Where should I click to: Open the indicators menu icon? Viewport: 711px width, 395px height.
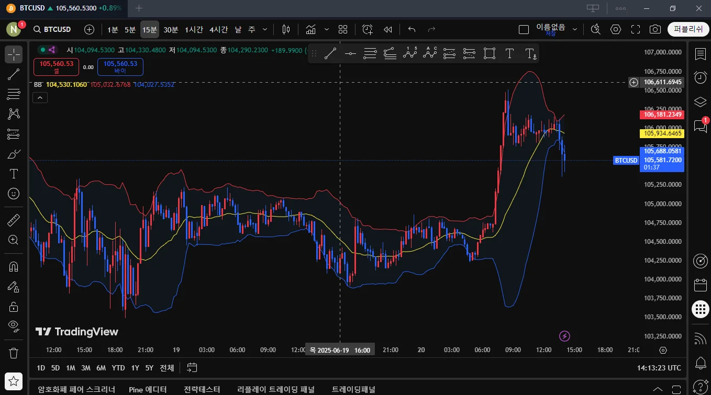pos(311,29)
